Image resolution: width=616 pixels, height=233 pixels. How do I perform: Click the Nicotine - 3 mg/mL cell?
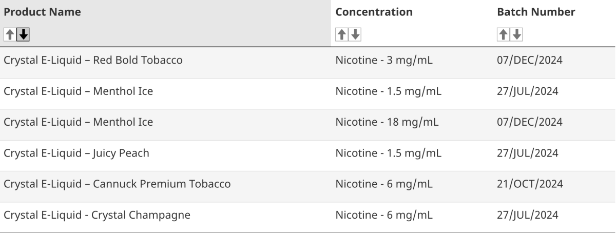[384, 61]
